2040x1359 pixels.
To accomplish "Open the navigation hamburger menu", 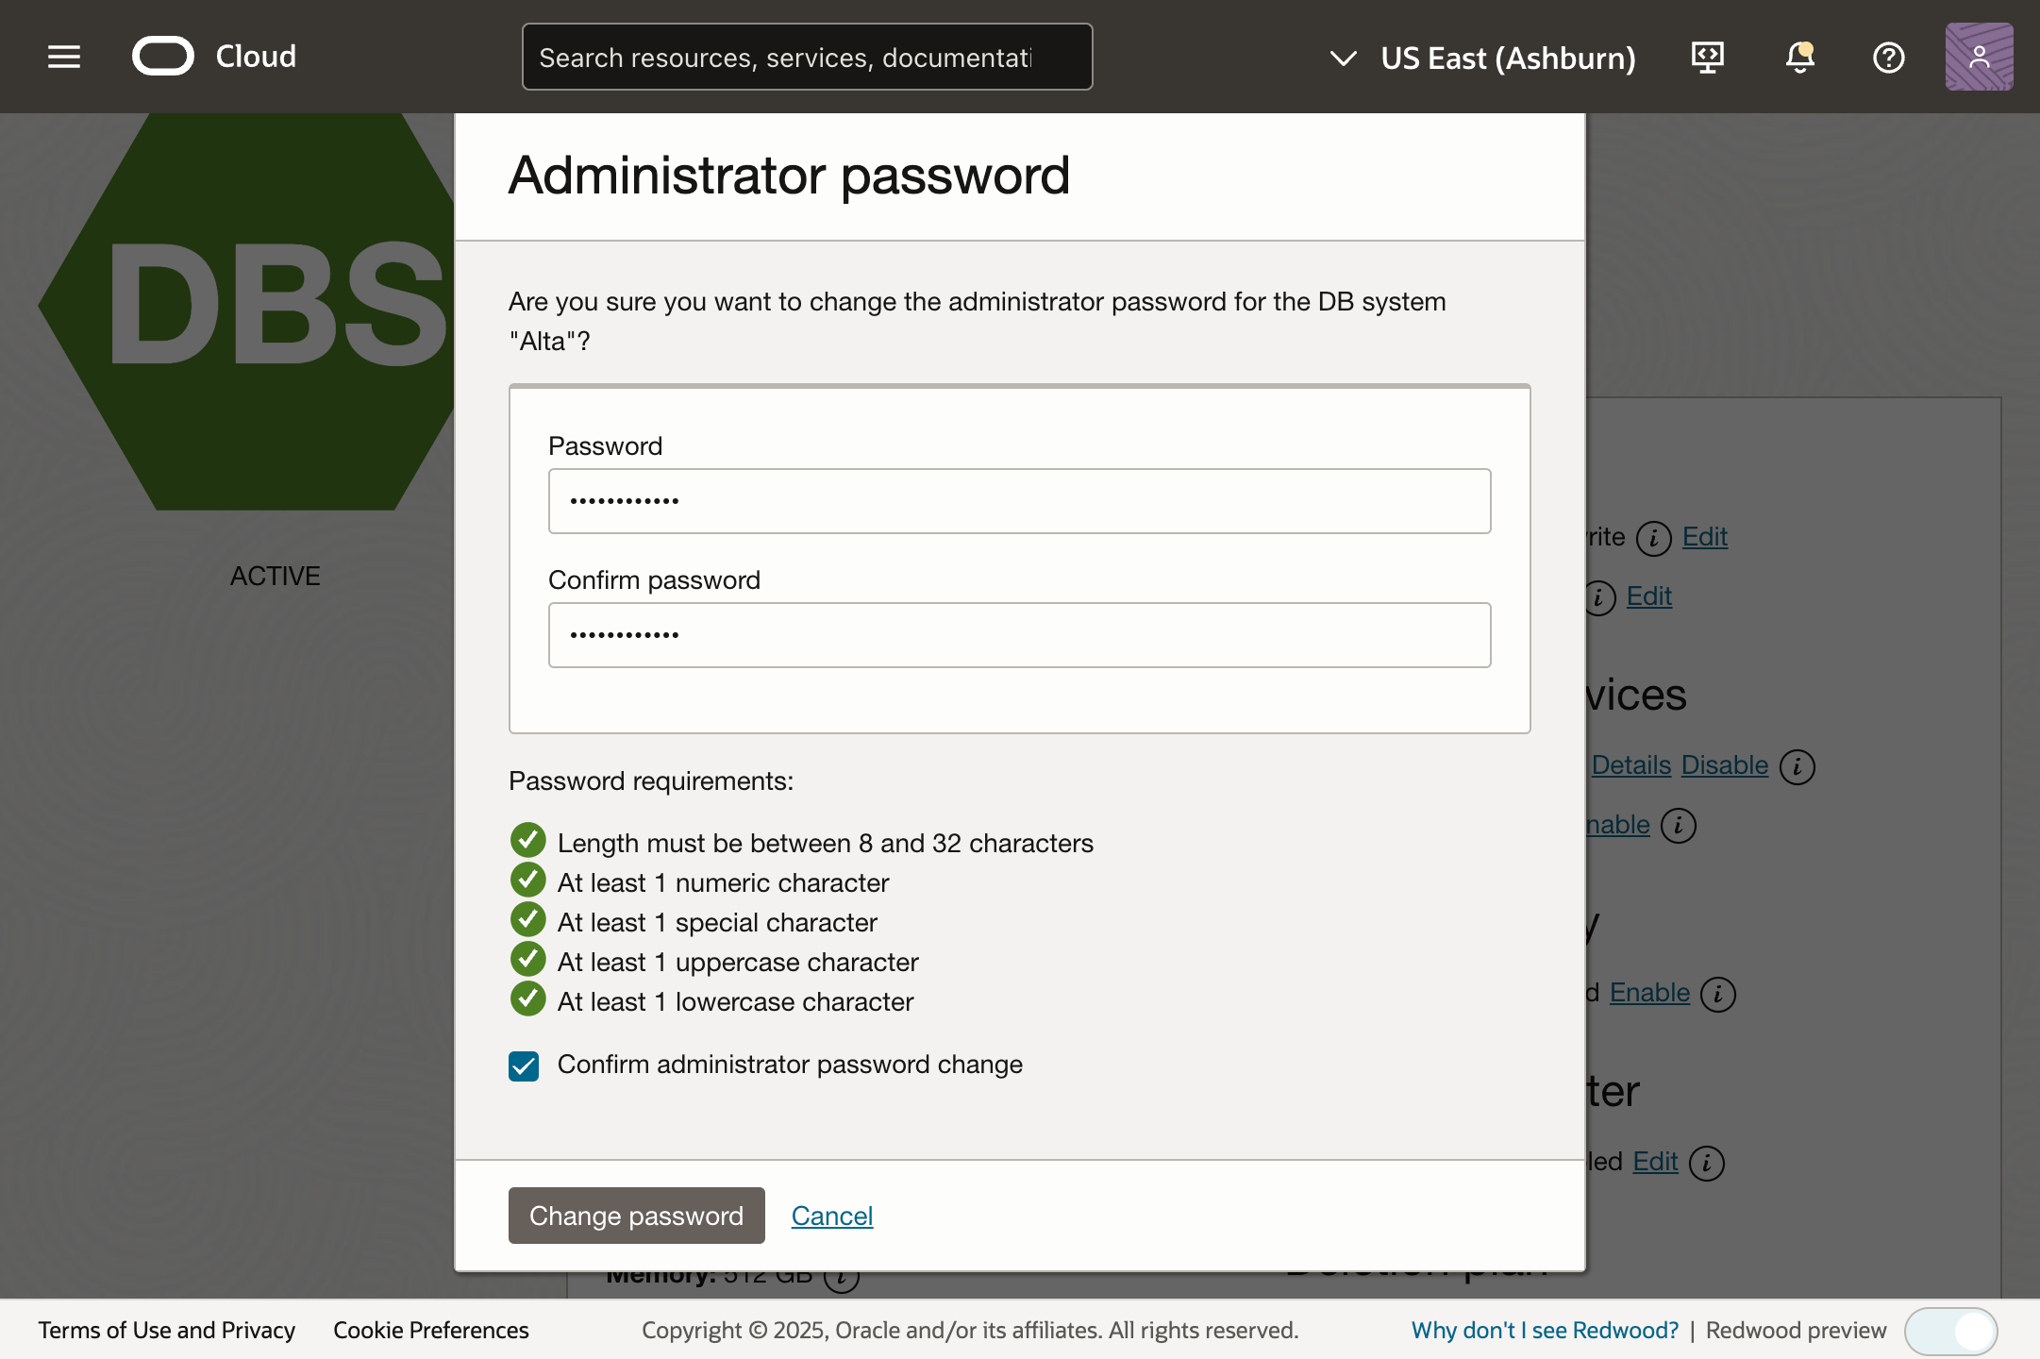I will [62, 57].
